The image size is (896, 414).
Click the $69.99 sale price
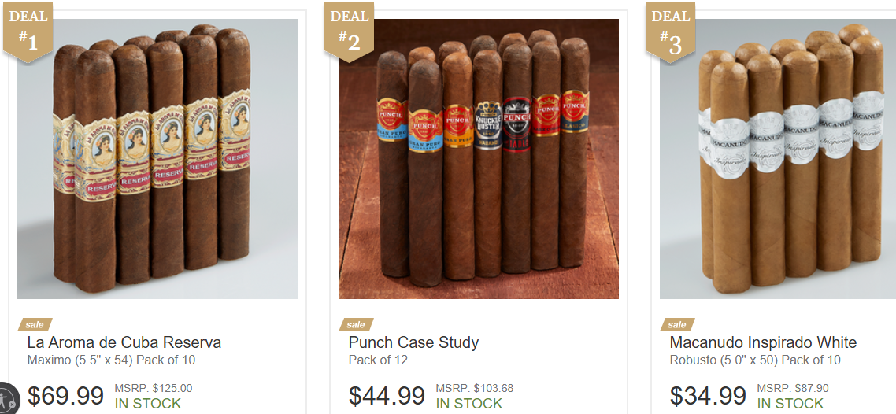coord(65,395)
